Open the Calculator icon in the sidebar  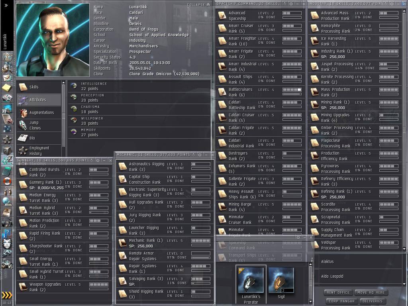pyautogui.click(x=7, y=171)
